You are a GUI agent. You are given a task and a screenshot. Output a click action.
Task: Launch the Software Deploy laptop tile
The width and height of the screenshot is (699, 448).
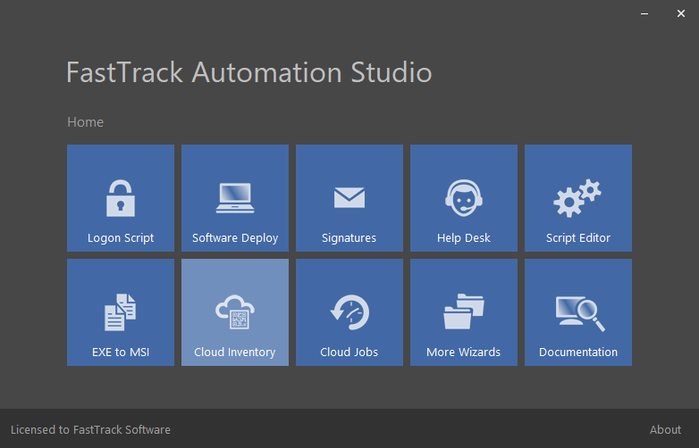[235, 198]
